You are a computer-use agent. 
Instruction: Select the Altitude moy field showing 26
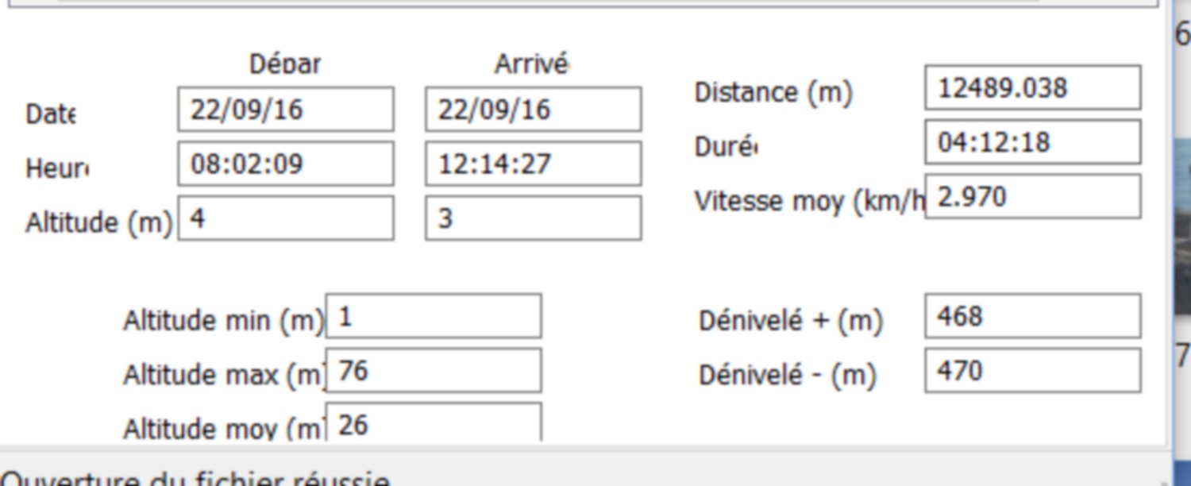point(434,422)
